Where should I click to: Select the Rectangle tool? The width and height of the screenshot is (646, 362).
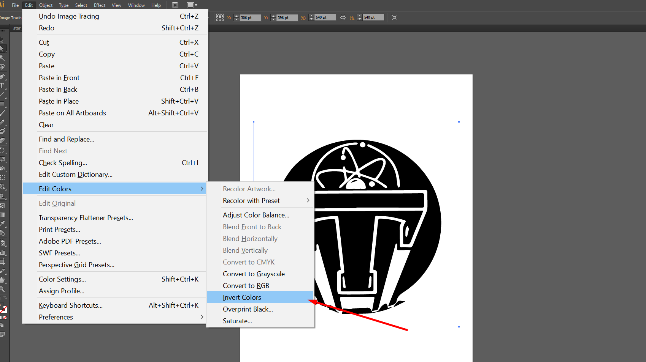coord(2,104)
